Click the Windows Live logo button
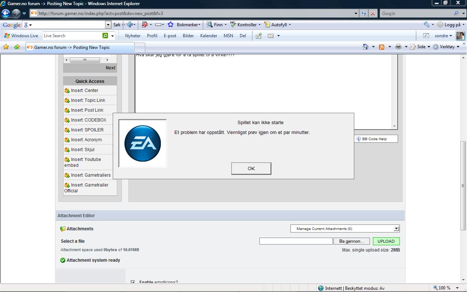This screenshot has width=467, height=292. 21,36
